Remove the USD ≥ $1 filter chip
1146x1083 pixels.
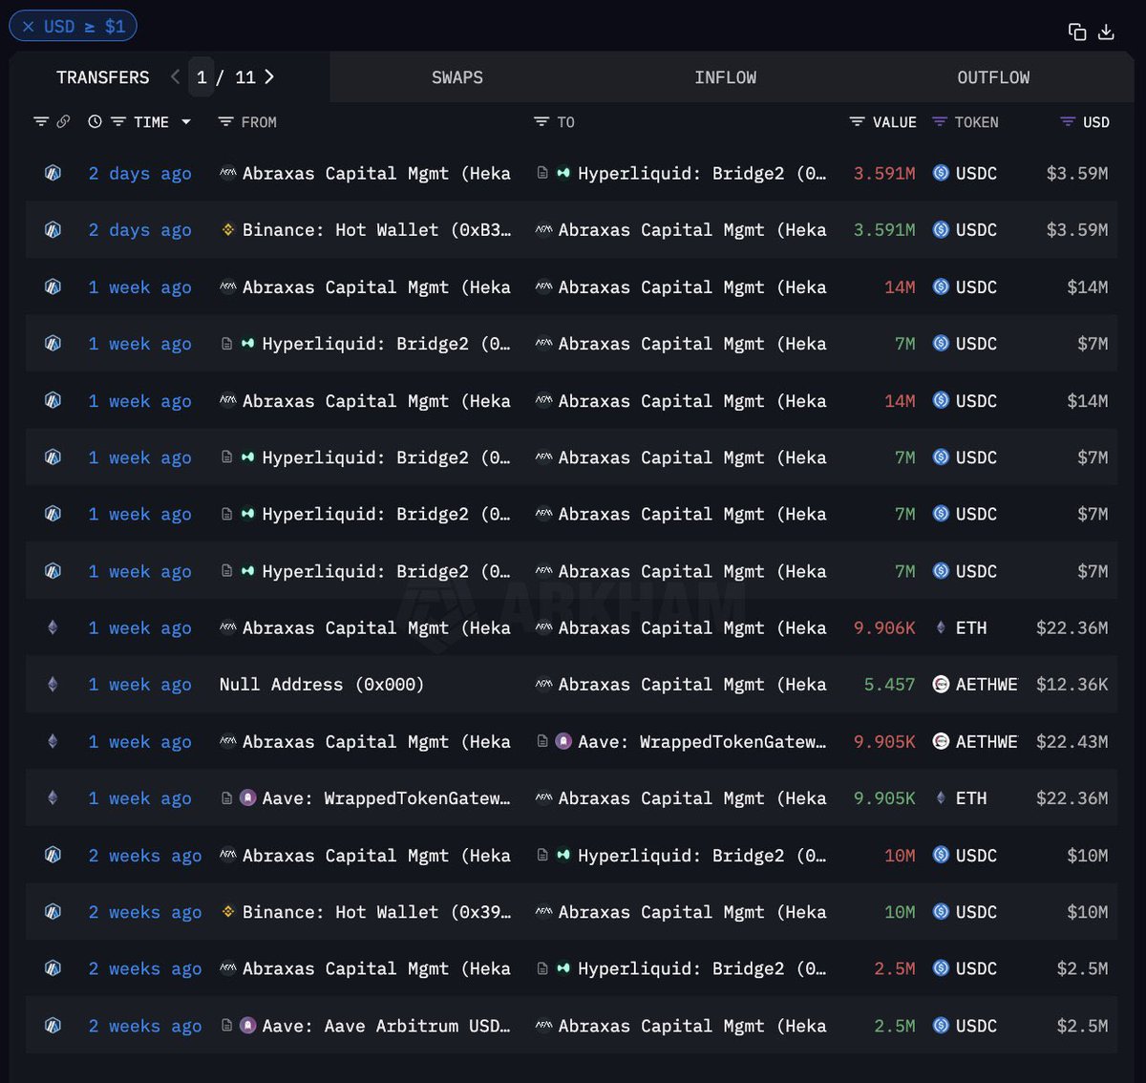pyautogui.click(x=28, y=26)
